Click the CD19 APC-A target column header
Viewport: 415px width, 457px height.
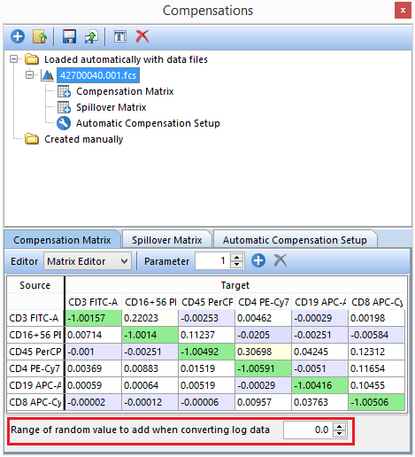319,302
